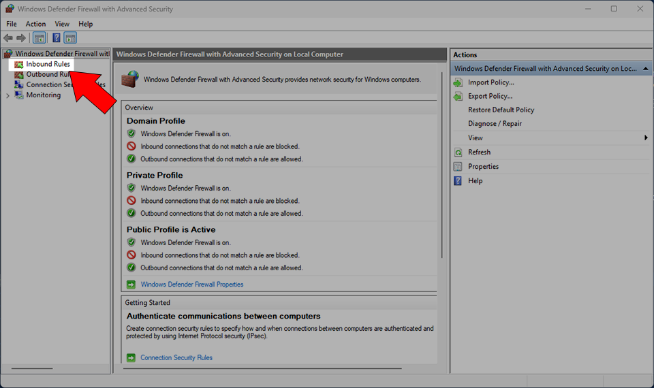Viewport: 654px width, 388px height.
Task: Click Diagnose / Repair action
Action: 495,124
